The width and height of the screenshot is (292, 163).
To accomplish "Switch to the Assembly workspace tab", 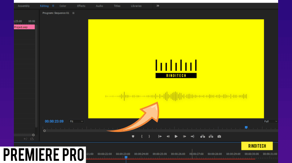I will (x=24, y=6).
